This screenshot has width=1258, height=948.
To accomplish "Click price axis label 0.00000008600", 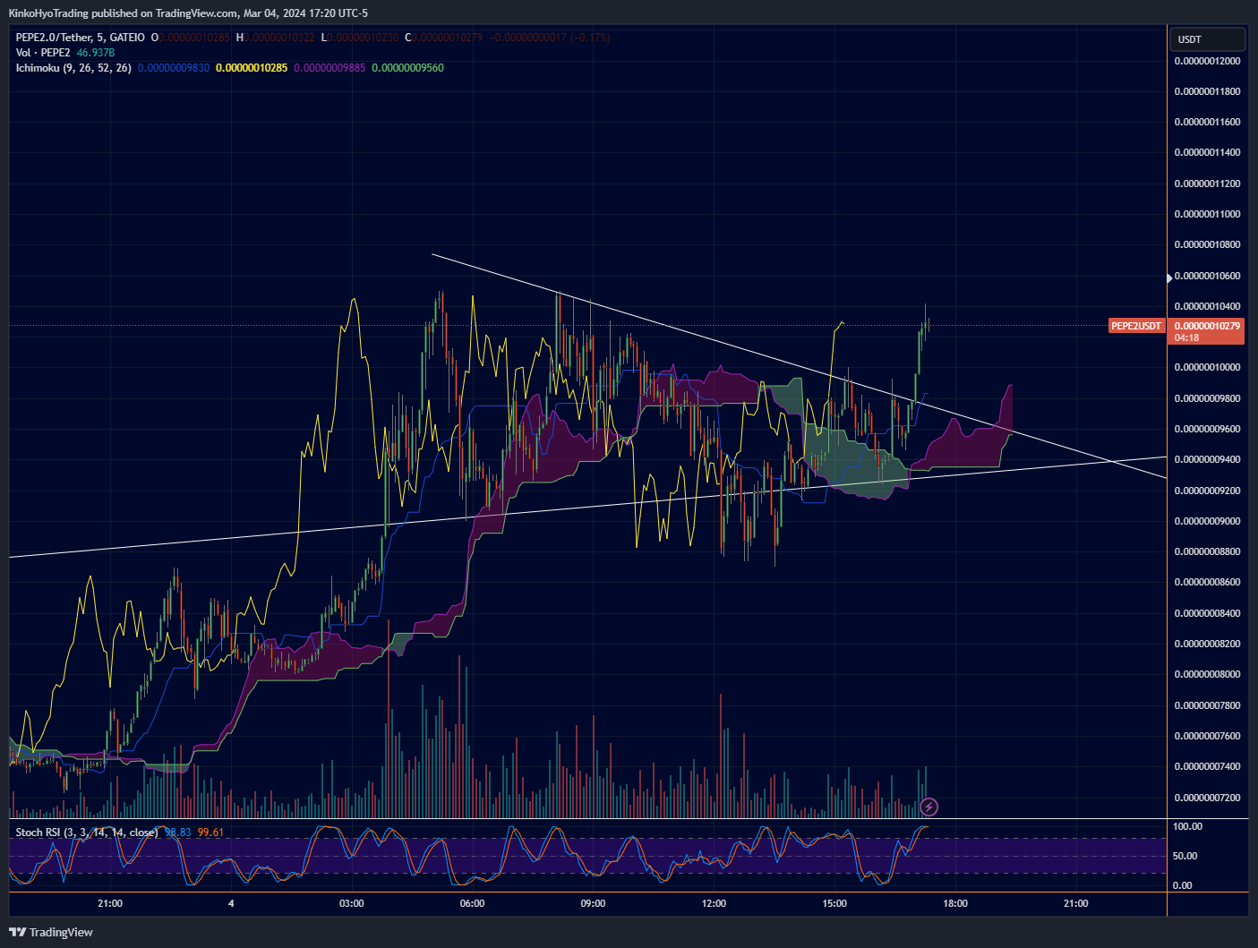I will point(1207,582).
